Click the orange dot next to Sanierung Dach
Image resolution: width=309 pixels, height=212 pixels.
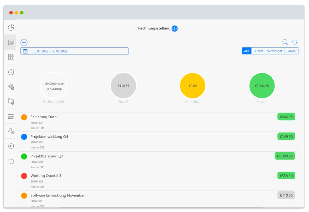click(x=24, y=117)
